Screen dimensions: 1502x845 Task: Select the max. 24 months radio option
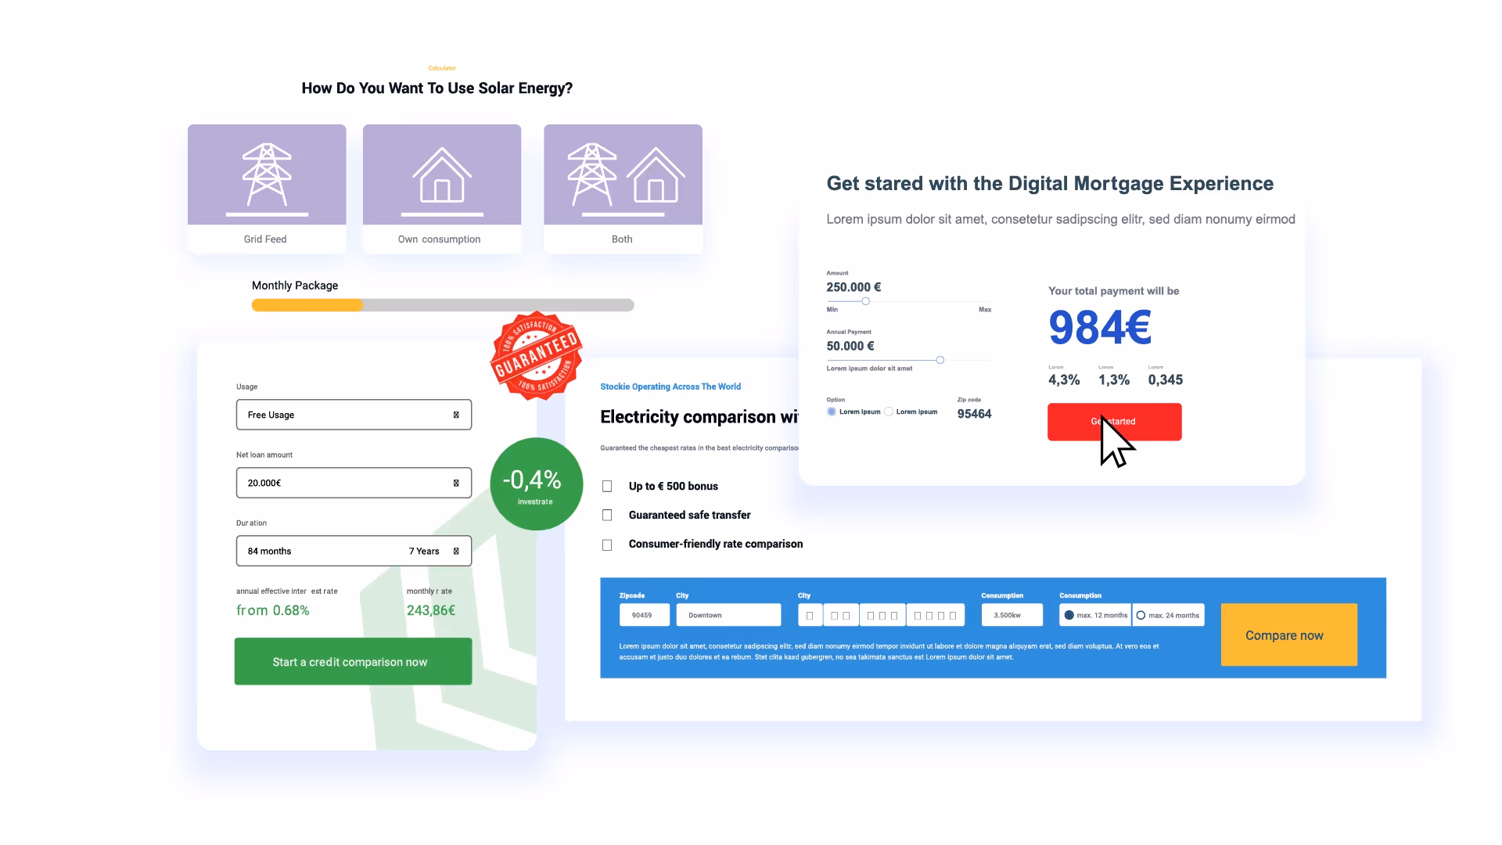point(1141,615)
